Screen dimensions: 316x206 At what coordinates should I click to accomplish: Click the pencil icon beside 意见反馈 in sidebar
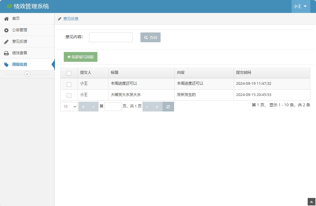click(x=6, y=41)
